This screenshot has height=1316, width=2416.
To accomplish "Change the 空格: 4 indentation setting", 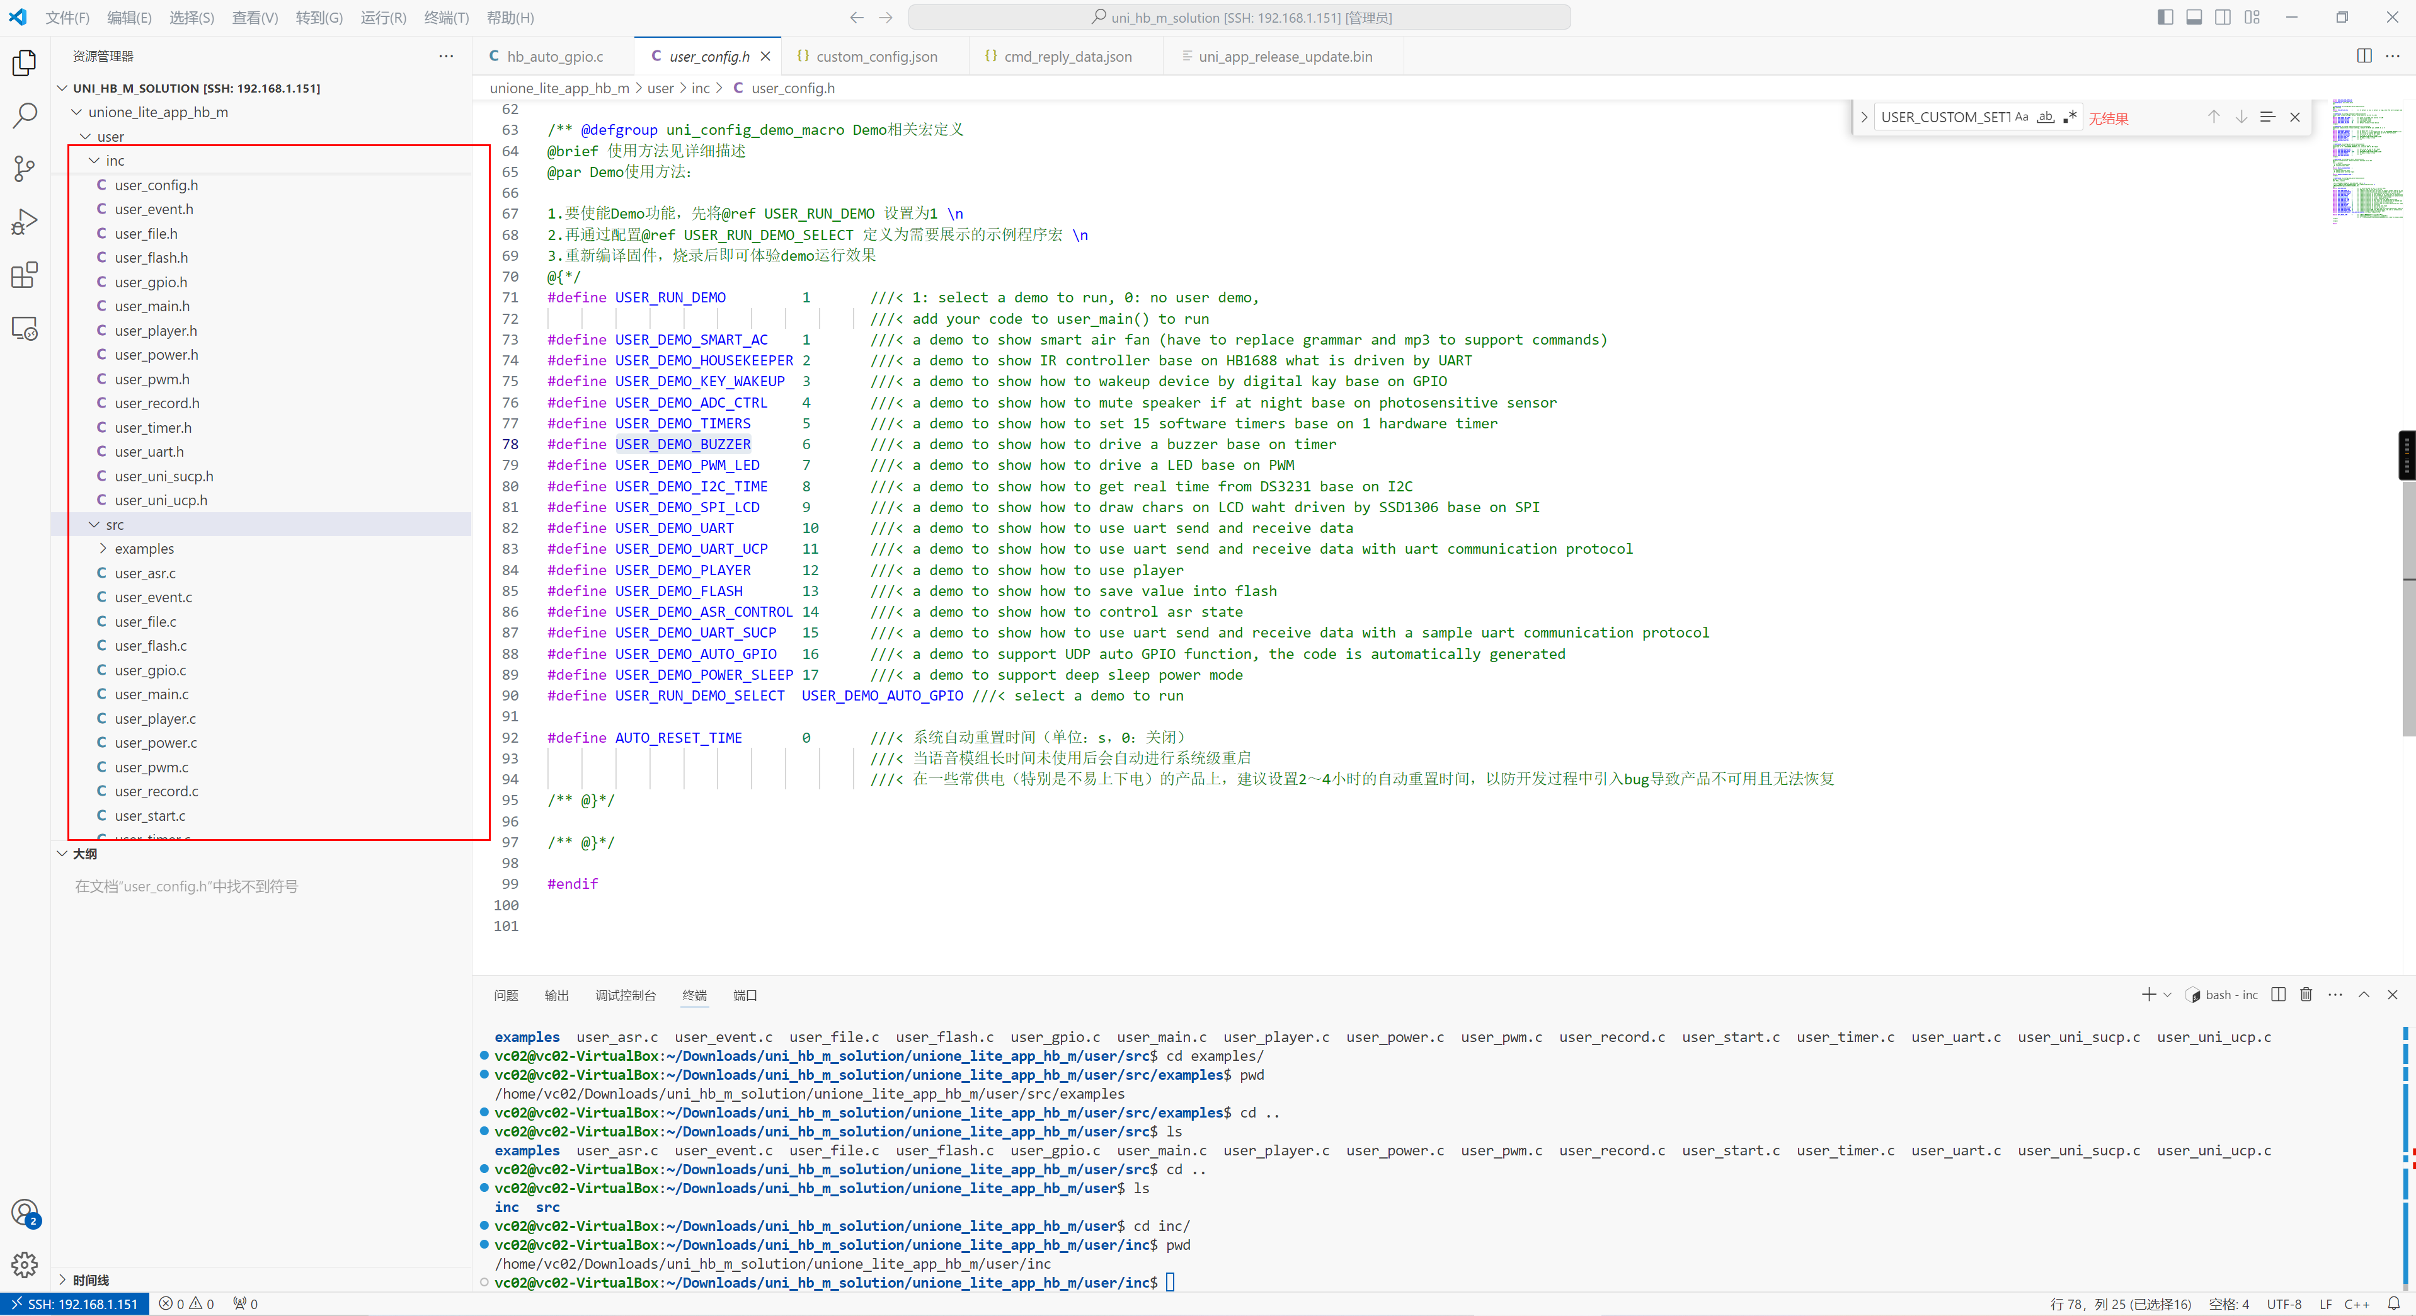I will (2228, 1304).
